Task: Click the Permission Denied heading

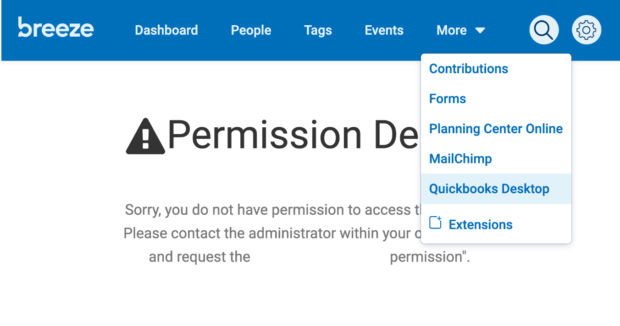Action: tap(293, 135)
